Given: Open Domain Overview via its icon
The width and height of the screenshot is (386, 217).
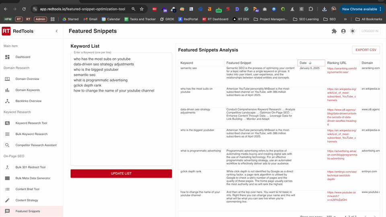Looking at the screenshot, I should (7, 79).
